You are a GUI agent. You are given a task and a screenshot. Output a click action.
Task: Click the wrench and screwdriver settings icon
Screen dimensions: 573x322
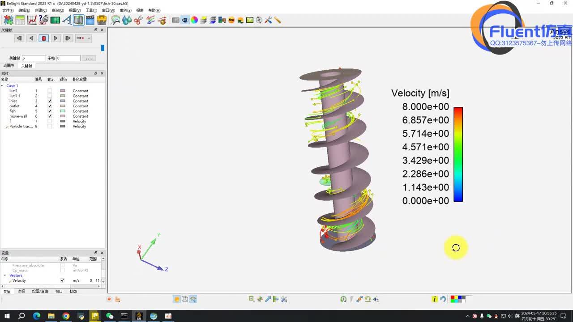(268, 20)
